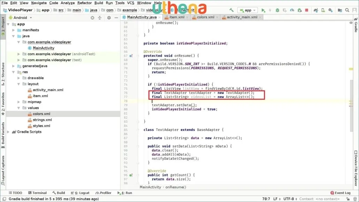This screenshot has width=359, height=202.
Task: Expand Gradle Scripts node
Action: (x=8, y=132)
